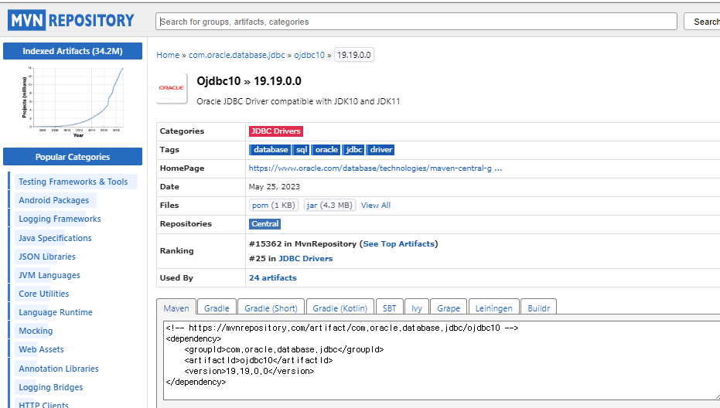The width and height of the screenshot is (720, 408).
Task: Open the Home breadcrumb link
Action: point(168,55)
